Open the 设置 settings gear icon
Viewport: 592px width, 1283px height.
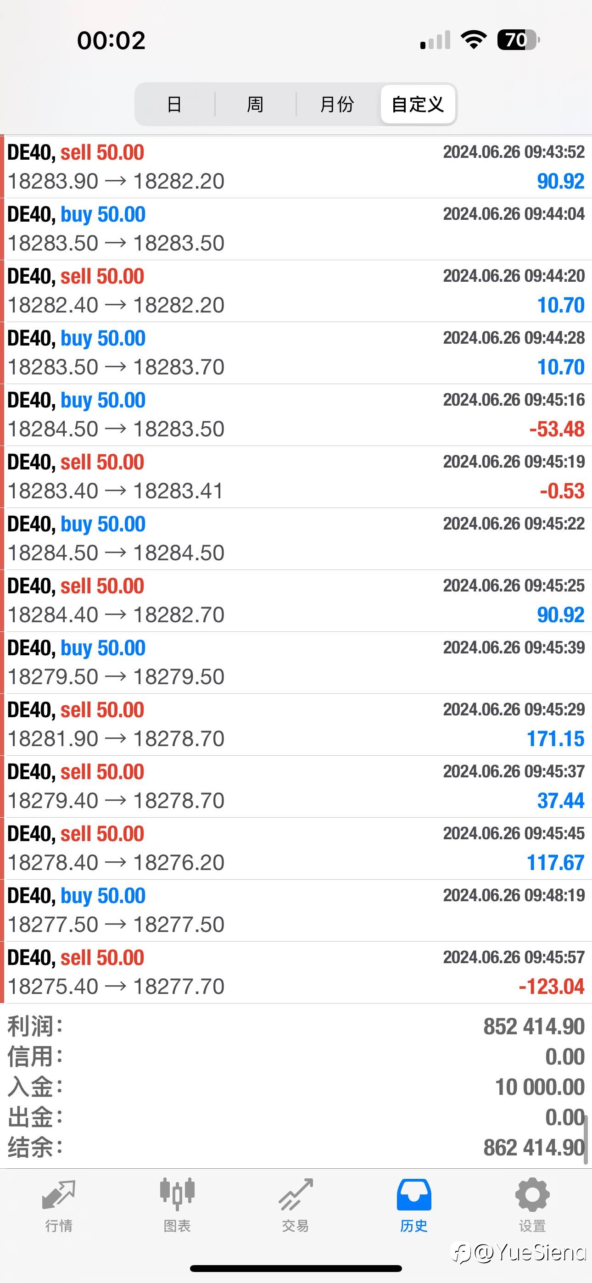tap(532, 1194)
